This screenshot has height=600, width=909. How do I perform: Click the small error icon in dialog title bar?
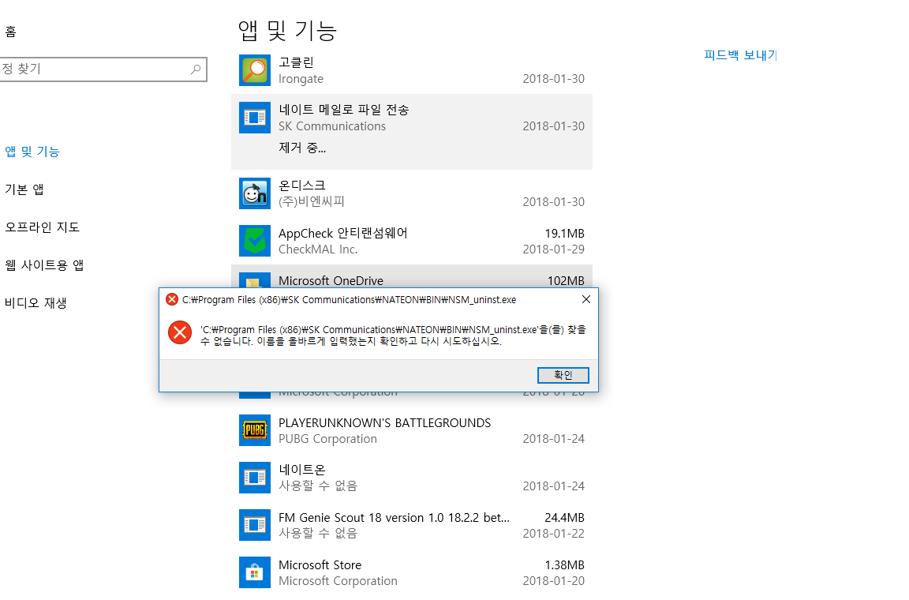(171, 299)
